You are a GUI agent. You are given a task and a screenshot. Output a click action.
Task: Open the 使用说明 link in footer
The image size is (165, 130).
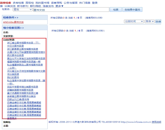(x=156, y=122)
